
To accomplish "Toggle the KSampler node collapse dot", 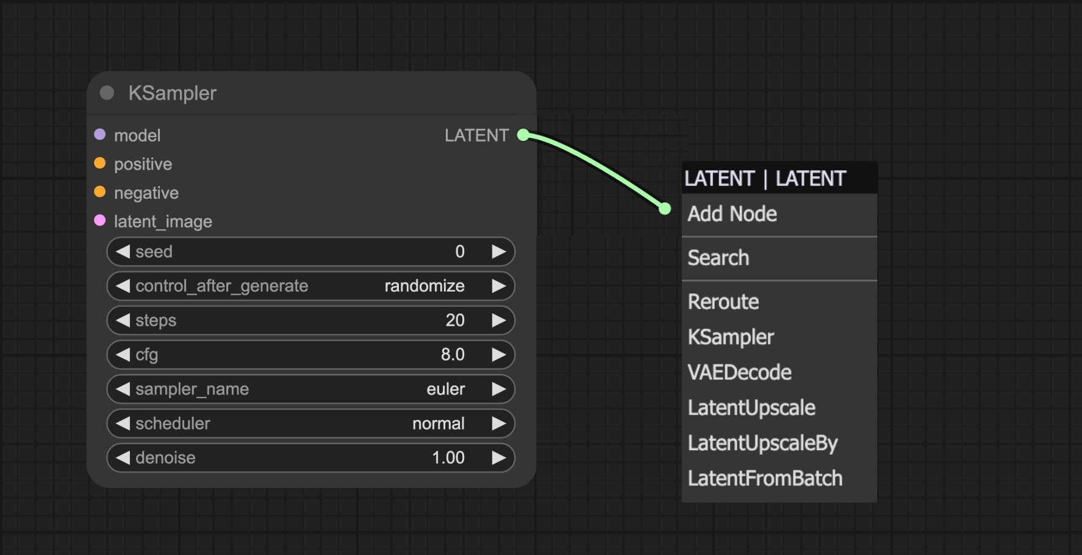I will point(107,93).
